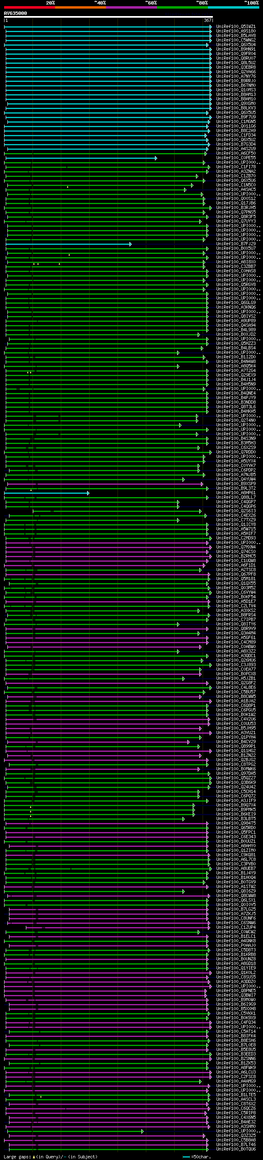Select the UniRef100_Q01166 label
This screenshot has width=263, height=1160.
(236, 126)
